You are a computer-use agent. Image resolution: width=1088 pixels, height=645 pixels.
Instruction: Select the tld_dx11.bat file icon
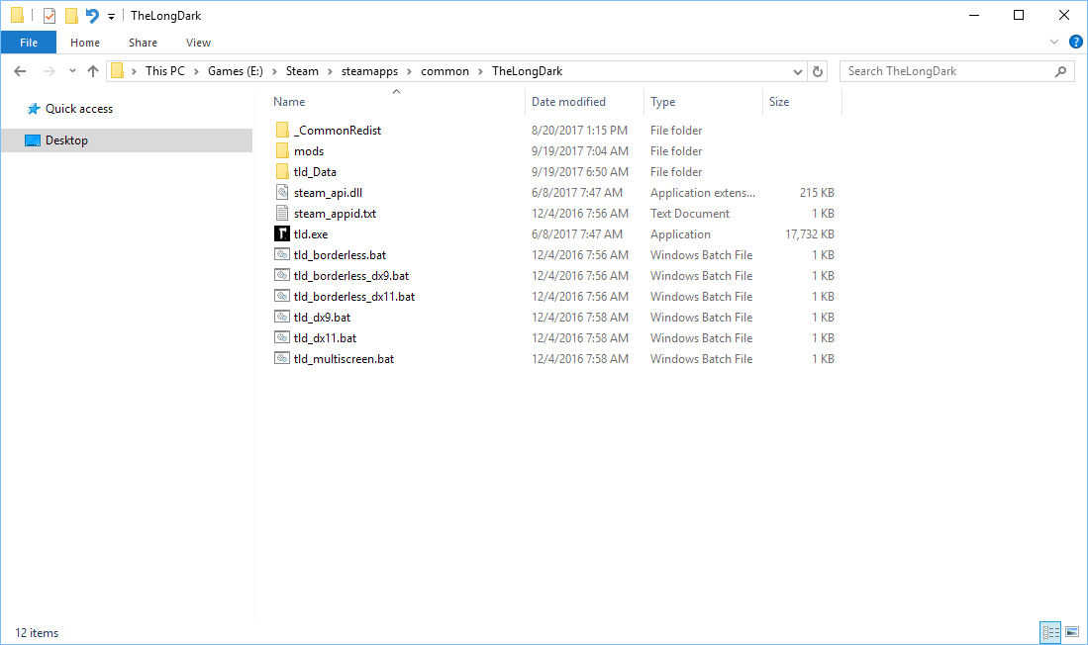point(282,337)
